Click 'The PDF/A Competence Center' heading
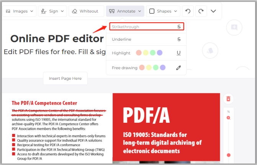257x165 pixels. click(x=44, y=103)
